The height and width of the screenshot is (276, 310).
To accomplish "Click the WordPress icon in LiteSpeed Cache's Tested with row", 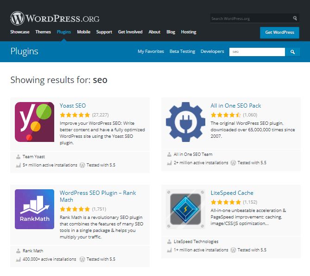I will point(233,250).
